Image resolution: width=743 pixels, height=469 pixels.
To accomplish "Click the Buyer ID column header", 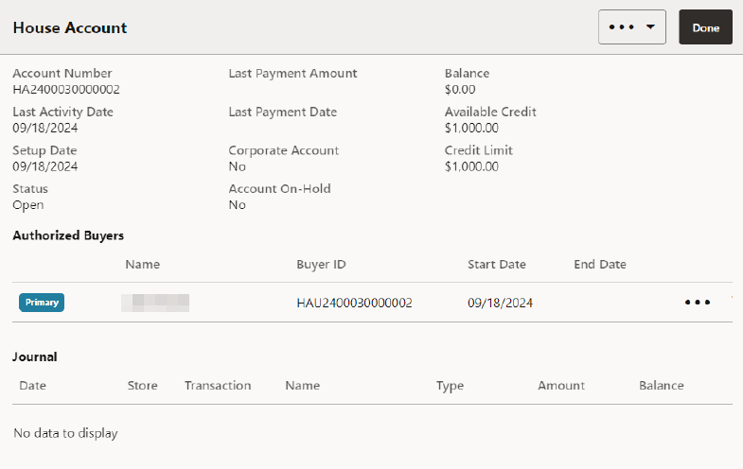I will [321, 265].
